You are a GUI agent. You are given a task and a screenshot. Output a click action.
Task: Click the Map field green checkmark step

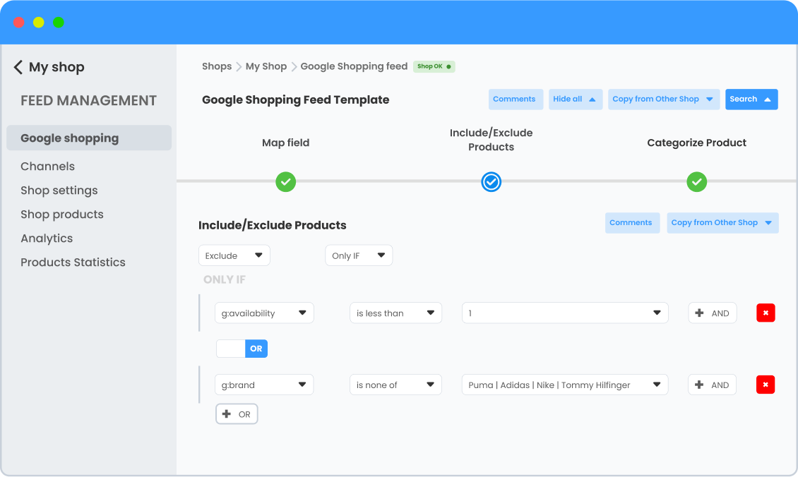(285, 182)
